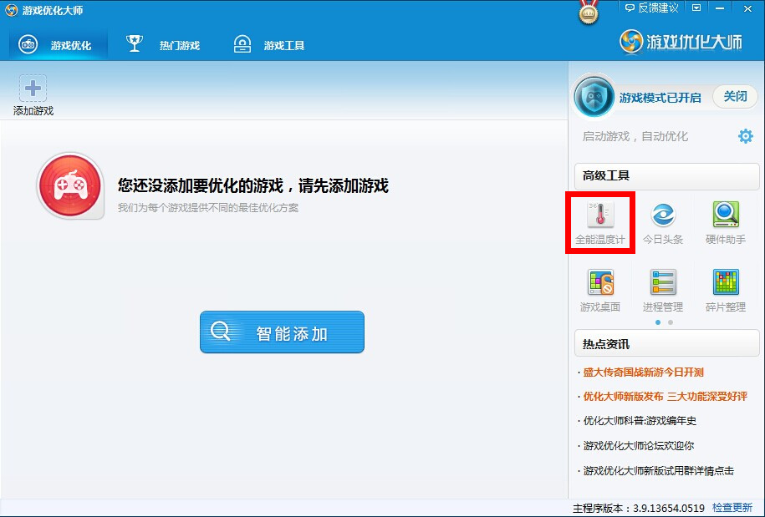
Task: Open the title bar dropdown menu button
Action: tap(696, 8)
